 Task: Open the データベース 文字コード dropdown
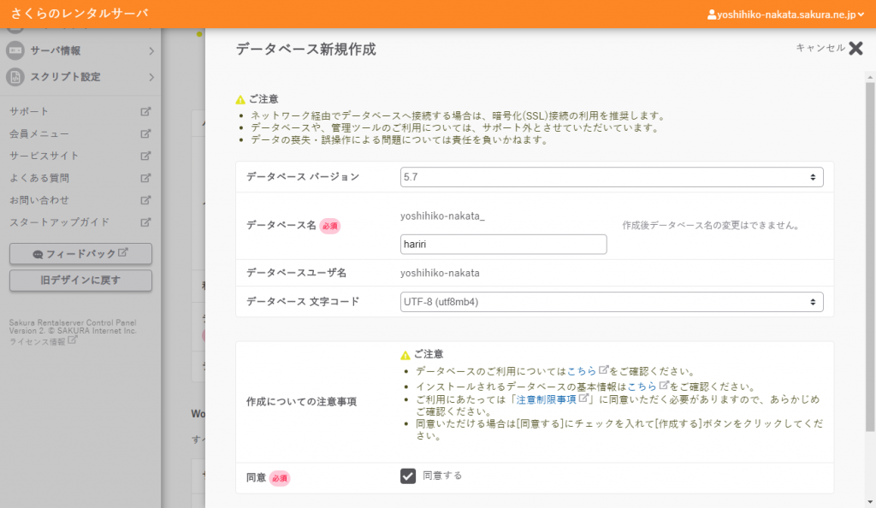point(612,302)
